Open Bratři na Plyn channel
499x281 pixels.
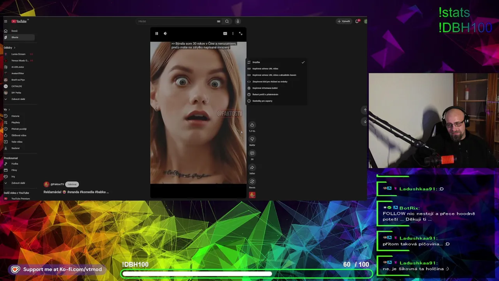pos(18,80)
